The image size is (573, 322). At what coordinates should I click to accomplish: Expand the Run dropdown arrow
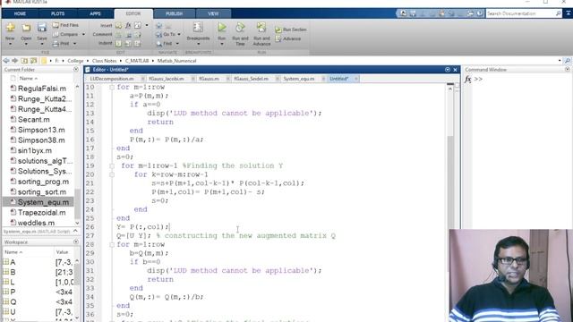(222, 44)
